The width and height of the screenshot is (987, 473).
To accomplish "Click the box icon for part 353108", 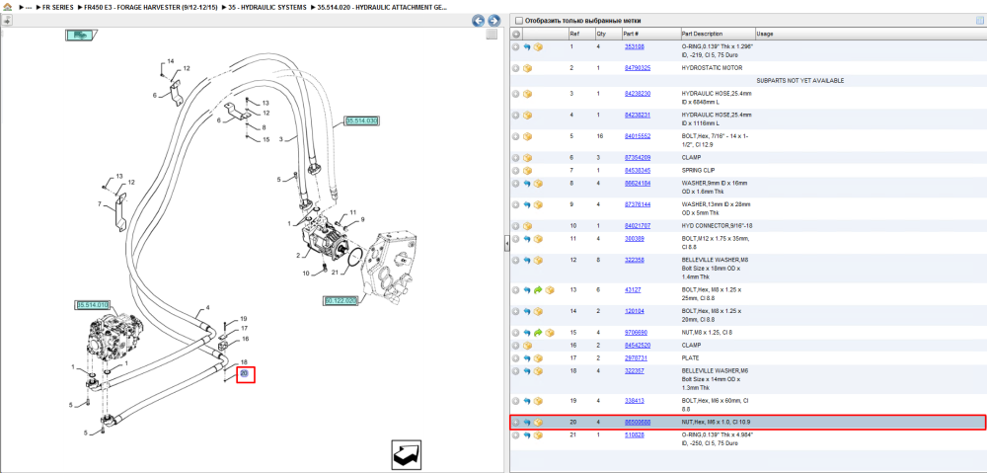I will [539, 47].
